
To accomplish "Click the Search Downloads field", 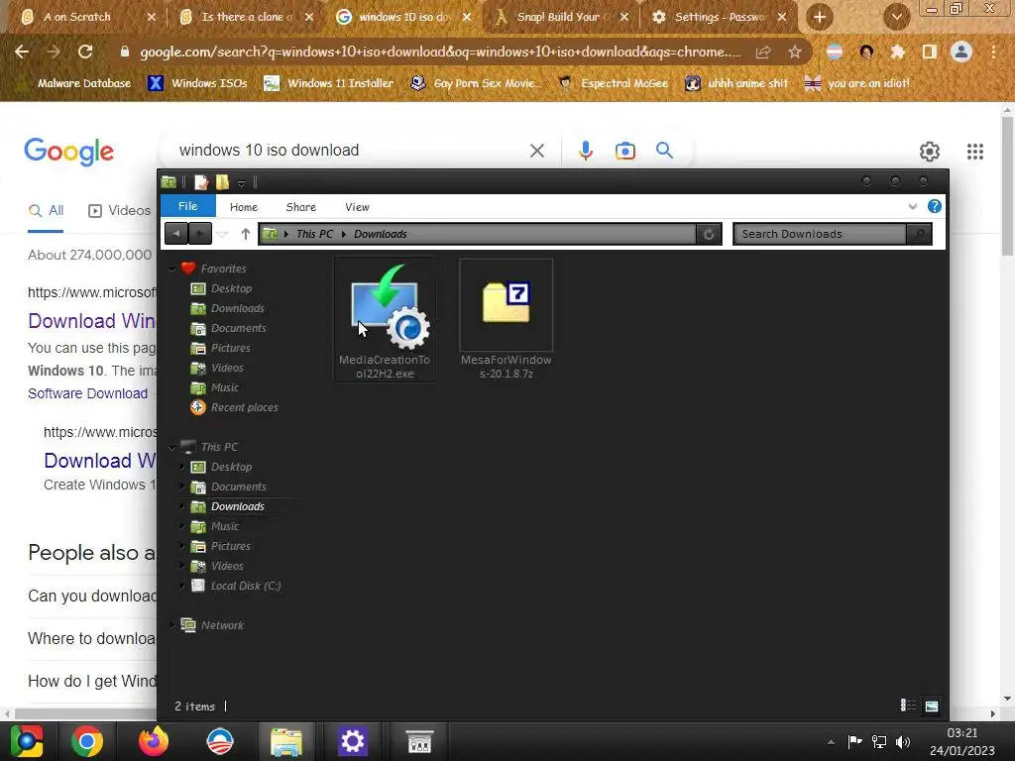I will pyautogui.click(x=820, y=234).
